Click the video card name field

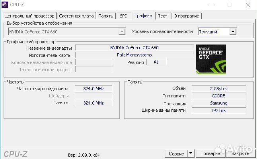point(134,48)
